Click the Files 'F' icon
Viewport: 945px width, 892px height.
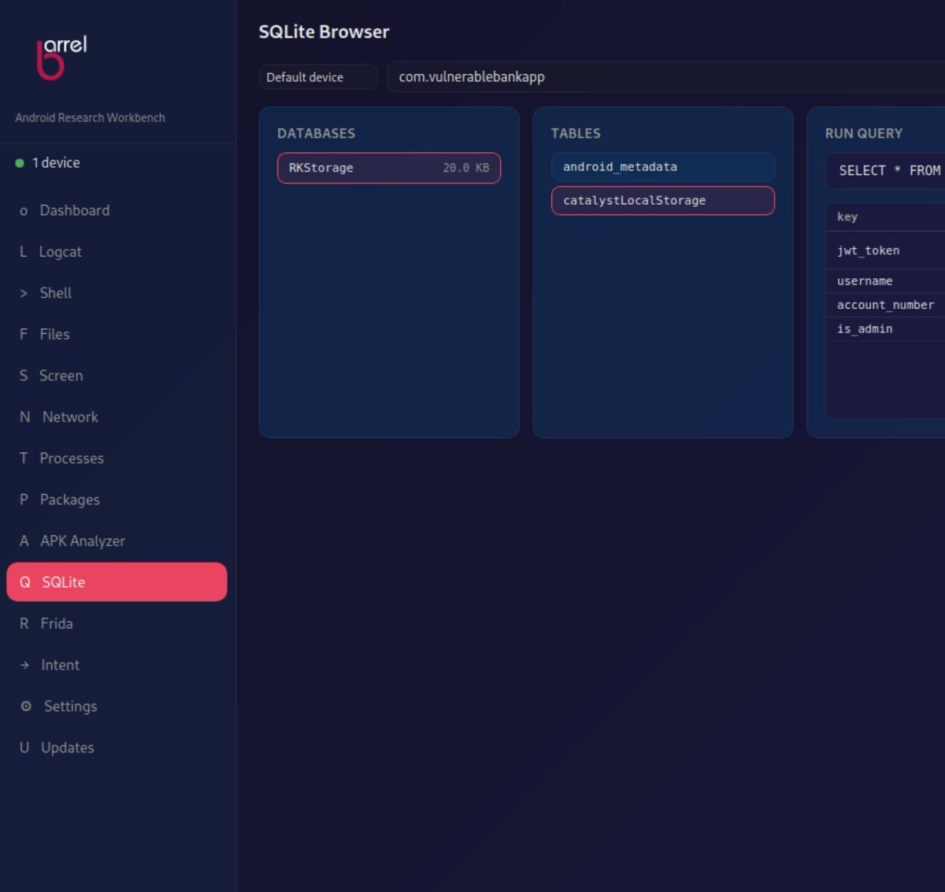[x=24, y=334]
